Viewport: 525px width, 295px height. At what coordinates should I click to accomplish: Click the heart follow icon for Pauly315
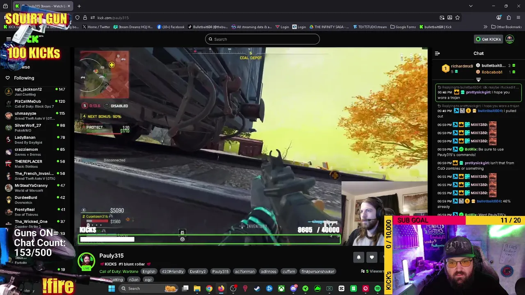372,257
